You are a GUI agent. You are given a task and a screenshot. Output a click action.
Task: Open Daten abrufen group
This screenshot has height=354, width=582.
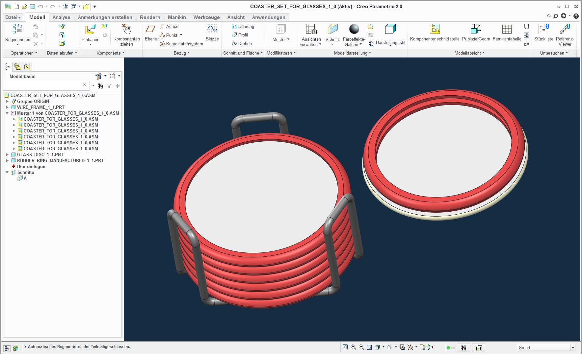[x=62, y=53]
